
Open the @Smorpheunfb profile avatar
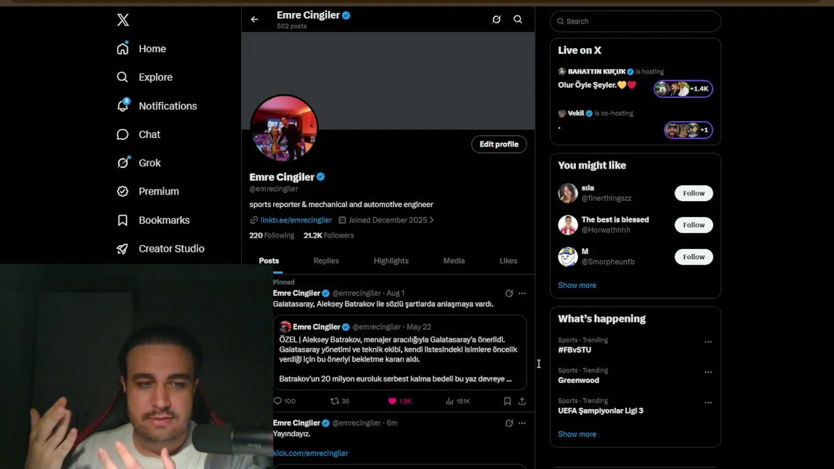(568, 257)
